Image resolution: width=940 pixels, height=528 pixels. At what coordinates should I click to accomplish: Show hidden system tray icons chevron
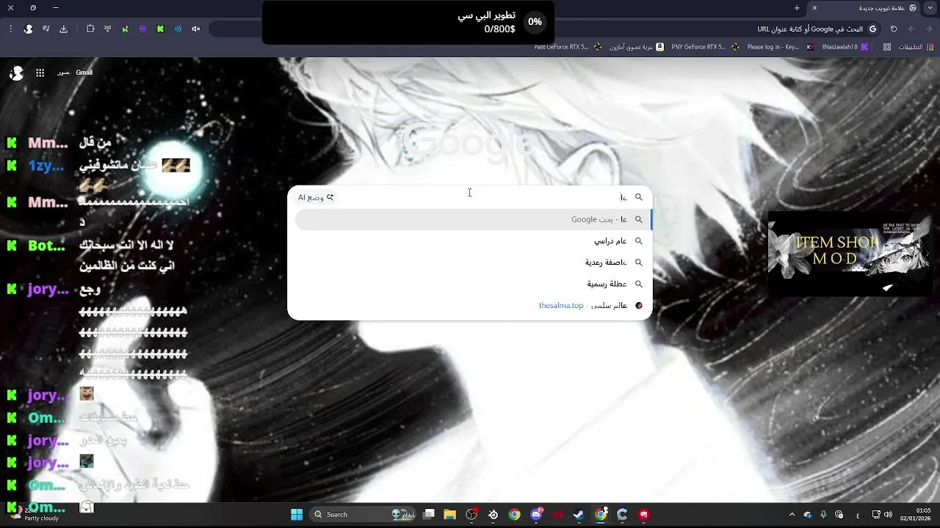click(x=792, y=515)
